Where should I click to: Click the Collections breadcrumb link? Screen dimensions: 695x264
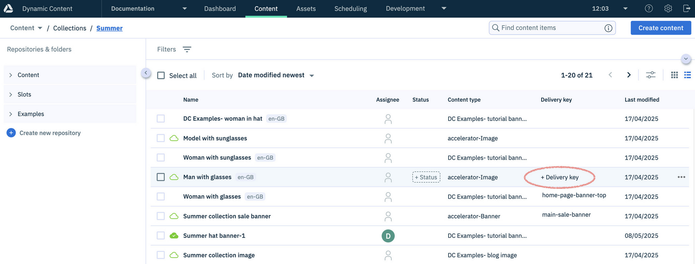click(x=69, y=28)
